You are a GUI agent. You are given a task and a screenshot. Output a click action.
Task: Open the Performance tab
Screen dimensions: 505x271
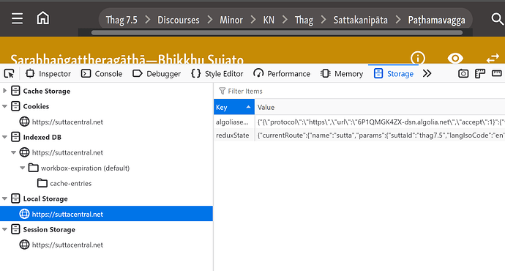(x=282, y=74)
